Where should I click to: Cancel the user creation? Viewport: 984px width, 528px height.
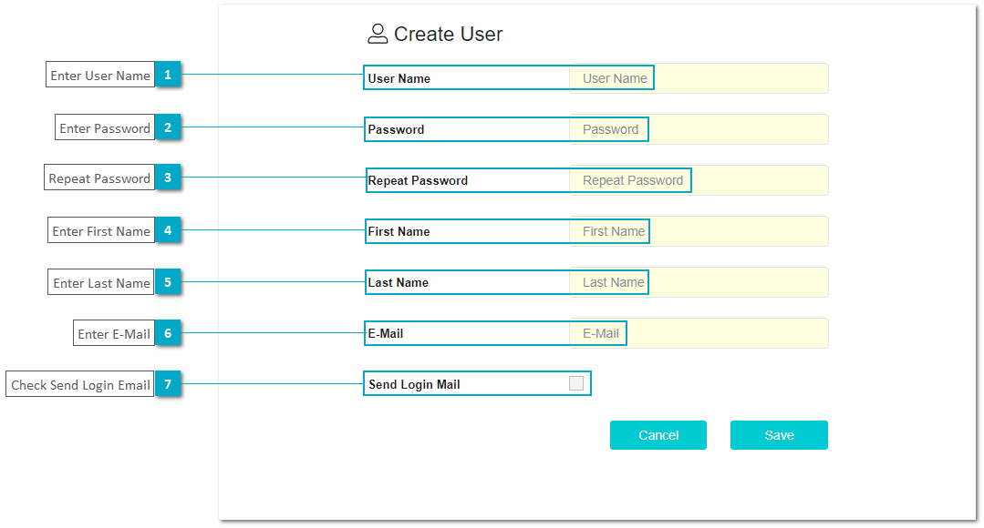pos(658,435)
